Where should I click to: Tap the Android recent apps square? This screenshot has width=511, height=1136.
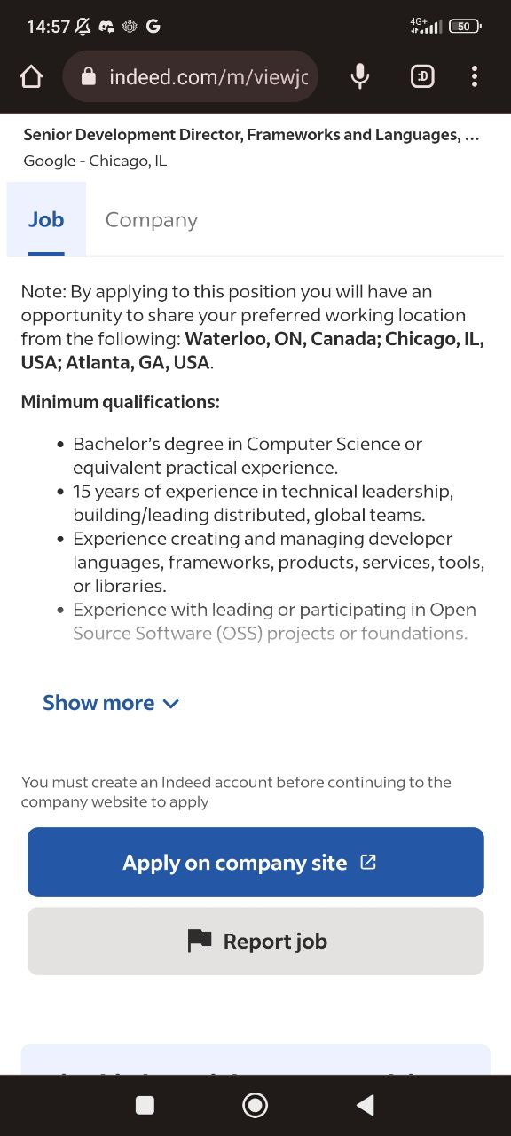coord(145,1105)
